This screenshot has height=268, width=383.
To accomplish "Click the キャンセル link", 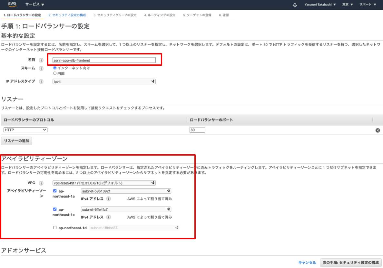I will coord(307,263).
